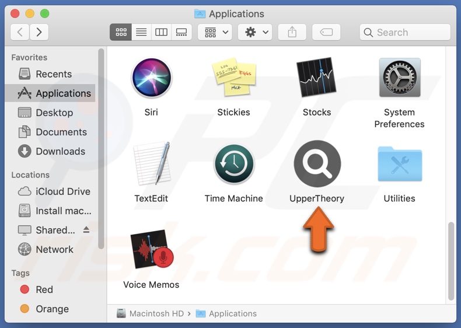Viewport: 461px width, 328px height.
Task: Switch to icon view
Action: (x=121, y=32)
